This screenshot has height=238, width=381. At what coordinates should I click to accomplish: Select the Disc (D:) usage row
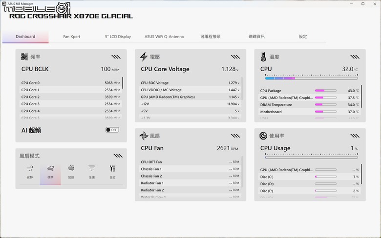point(309,184)
